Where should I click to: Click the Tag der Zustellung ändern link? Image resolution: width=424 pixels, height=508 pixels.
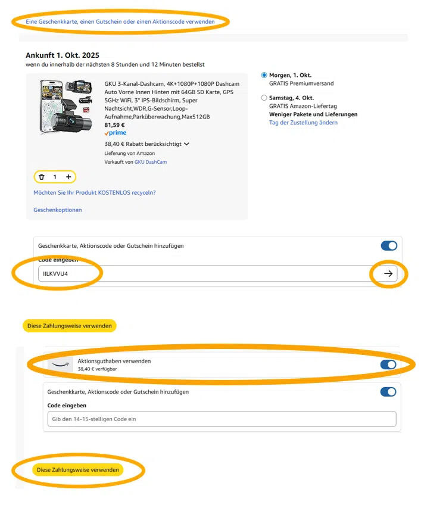303,123
